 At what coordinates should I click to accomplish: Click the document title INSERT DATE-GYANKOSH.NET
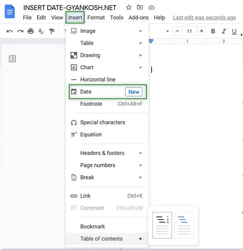pos(70,8)
